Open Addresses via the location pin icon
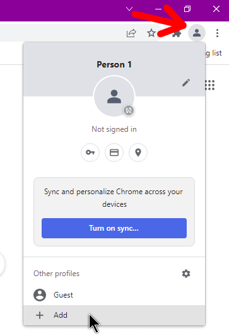The width and height of the screenshot is (229, 336). click(138, 153)
